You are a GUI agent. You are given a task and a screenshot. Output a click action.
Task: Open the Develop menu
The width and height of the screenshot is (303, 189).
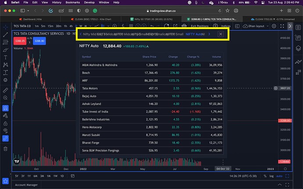pos(89,3)
